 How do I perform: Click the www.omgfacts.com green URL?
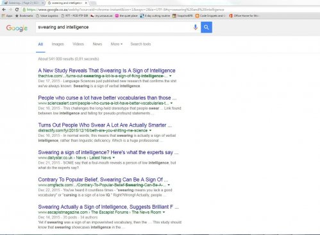pos(102,185)
